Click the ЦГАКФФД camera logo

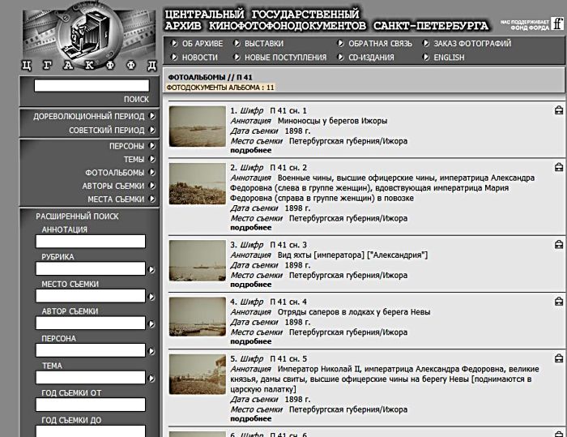pos(90,36)
